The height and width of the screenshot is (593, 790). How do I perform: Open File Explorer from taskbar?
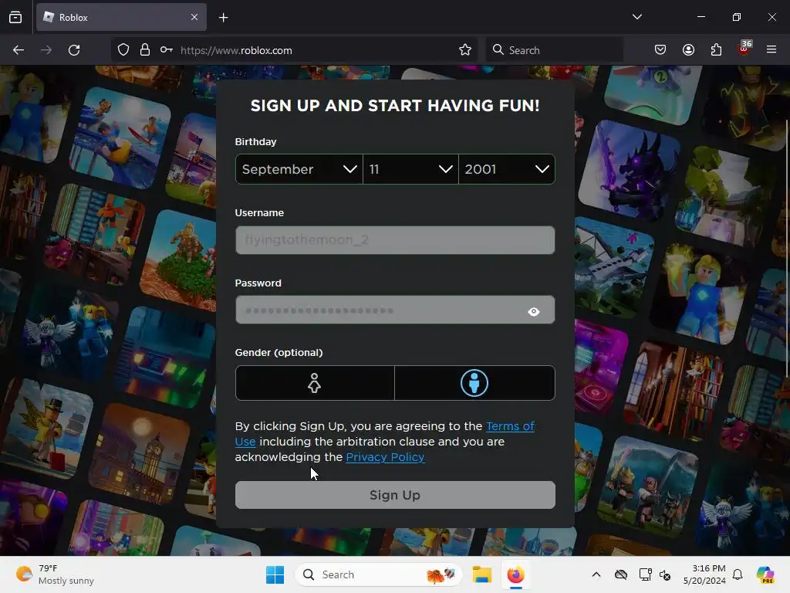pyautogui.click(x=481, y=574)
